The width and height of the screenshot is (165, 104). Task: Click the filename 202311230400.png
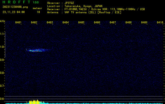pyautogui.click(x=15, y=7)
